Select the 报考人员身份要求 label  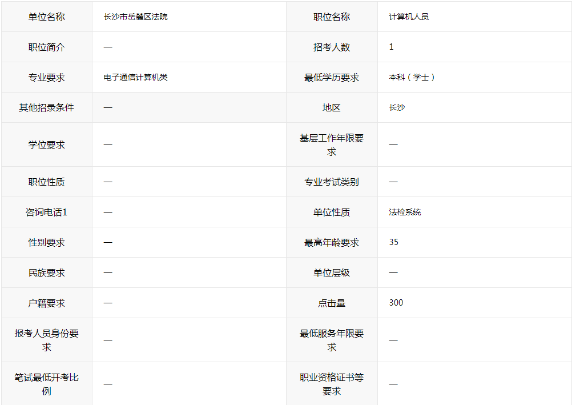(47, 340)
